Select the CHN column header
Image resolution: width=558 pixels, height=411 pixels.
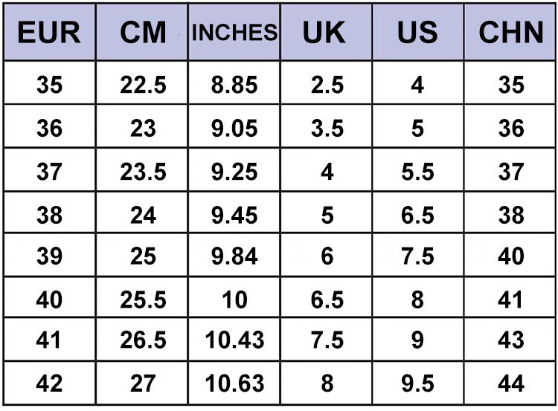click(x=510, y=33)
